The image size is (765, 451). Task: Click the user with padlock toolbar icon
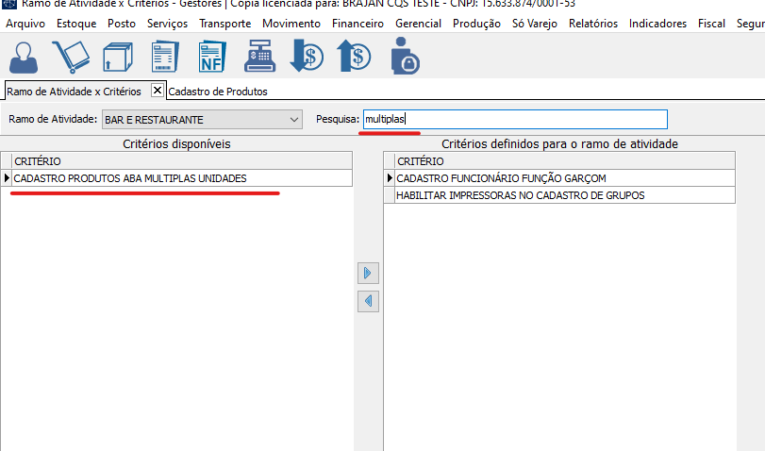pyautogui.click(x=405, y=56)
